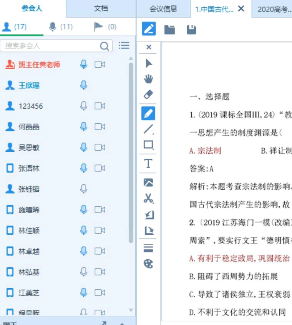Screen dimensions: 292x325
Task: Mute microphone of 王欣瑶
Action: 84,85
